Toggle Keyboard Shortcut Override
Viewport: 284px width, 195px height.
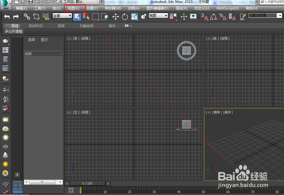(x=193, y=17)
